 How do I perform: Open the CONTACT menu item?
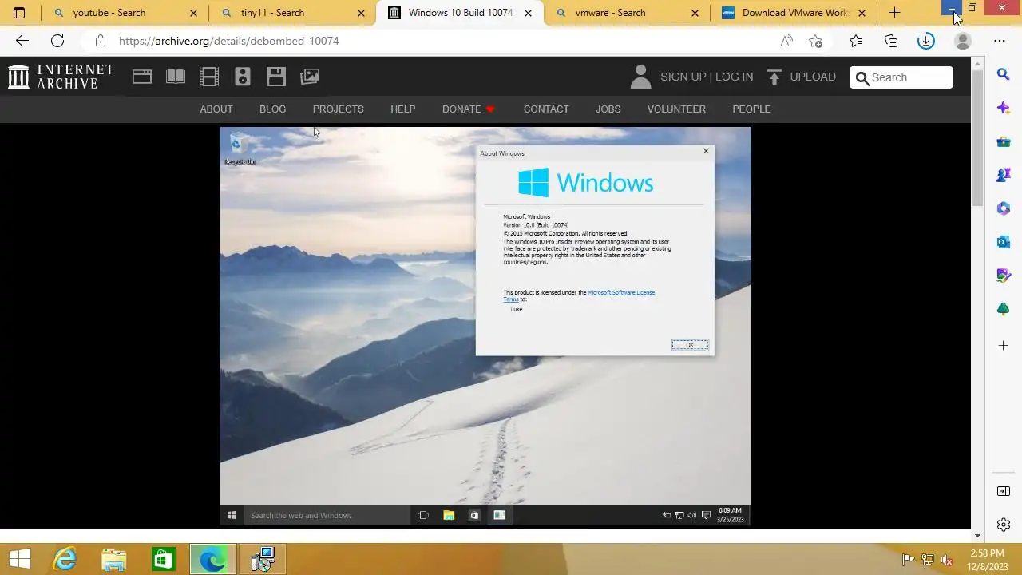pos(546,109)
